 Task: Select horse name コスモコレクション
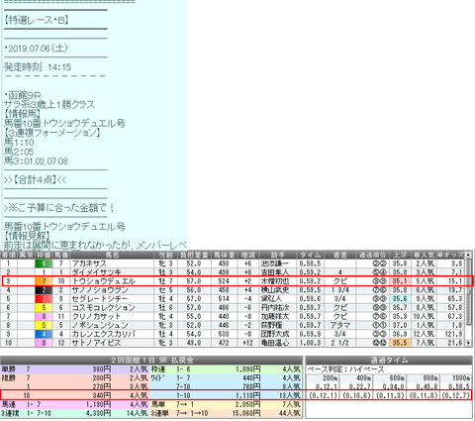click(104, 307)
